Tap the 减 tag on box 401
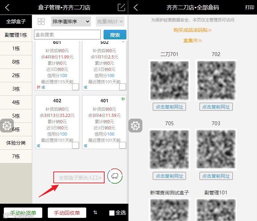 pos(86,146)
